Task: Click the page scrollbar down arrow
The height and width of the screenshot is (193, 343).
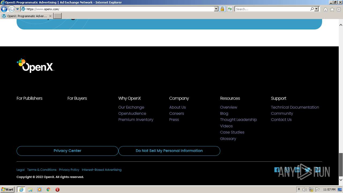Action: (x=341, y=180)
